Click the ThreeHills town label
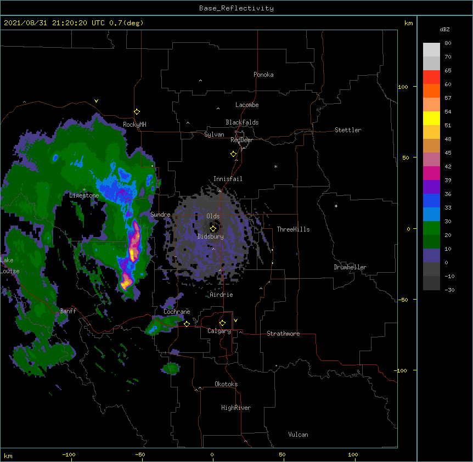This screenshot has height=462, width=473. pos(293,229)
